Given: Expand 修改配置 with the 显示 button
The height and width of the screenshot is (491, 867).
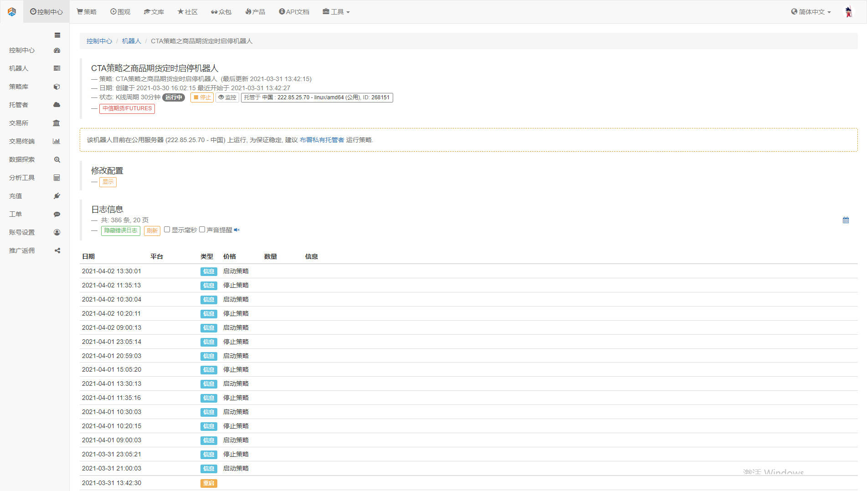Looking at the screenshot, I should tap(108, 182).
